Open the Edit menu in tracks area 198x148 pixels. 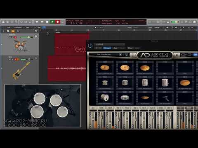tap(9, 28)
